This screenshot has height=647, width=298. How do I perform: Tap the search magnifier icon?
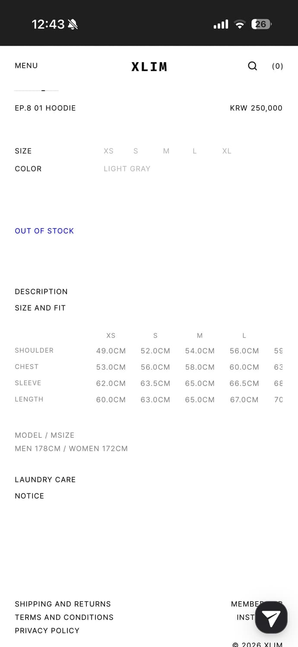[252, 66]
